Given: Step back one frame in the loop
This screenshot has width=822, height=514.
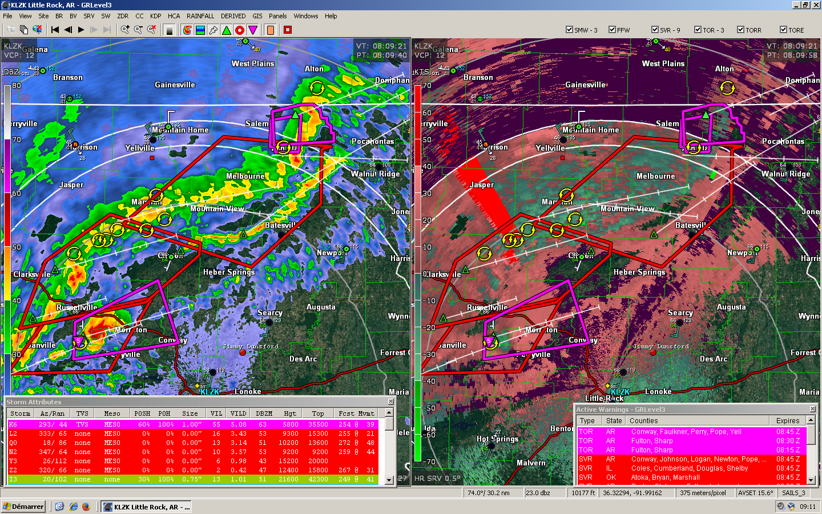Looking at the screenshot, I should tap(68, 30).
